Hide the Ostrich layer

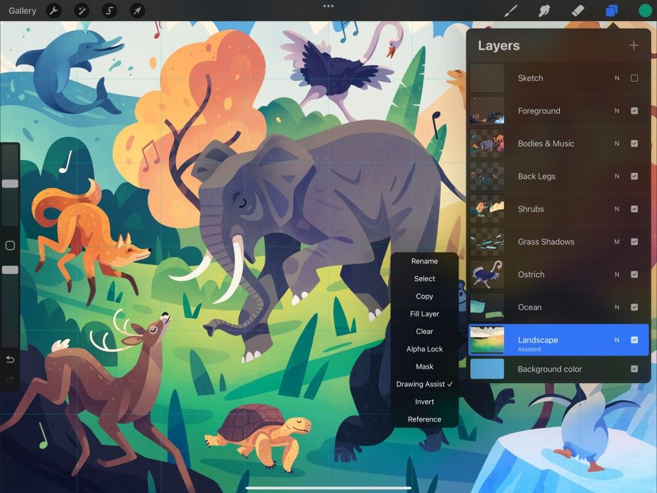[x=635, y=275]
